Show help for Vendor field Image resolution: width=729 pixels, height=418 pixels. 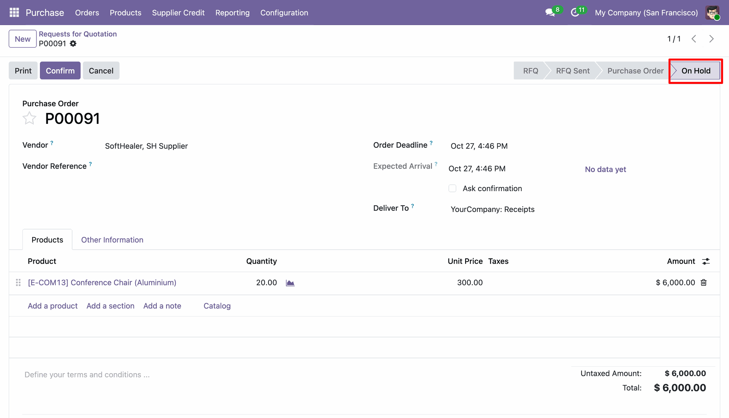click(x=52, y=143)
